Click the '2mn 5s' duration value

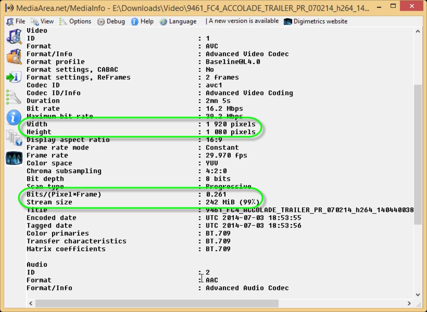point(218,101)
